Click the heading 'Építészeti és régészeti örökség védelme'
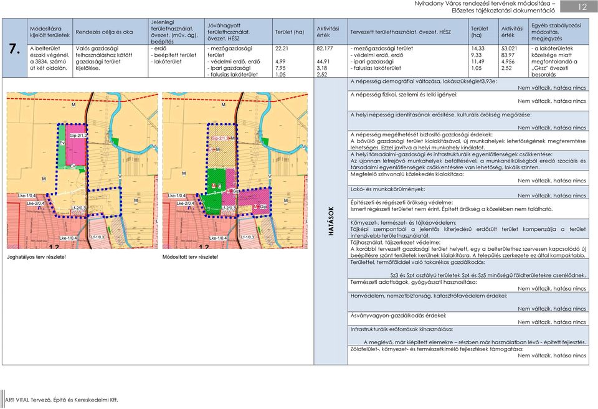 click(402, 203)
